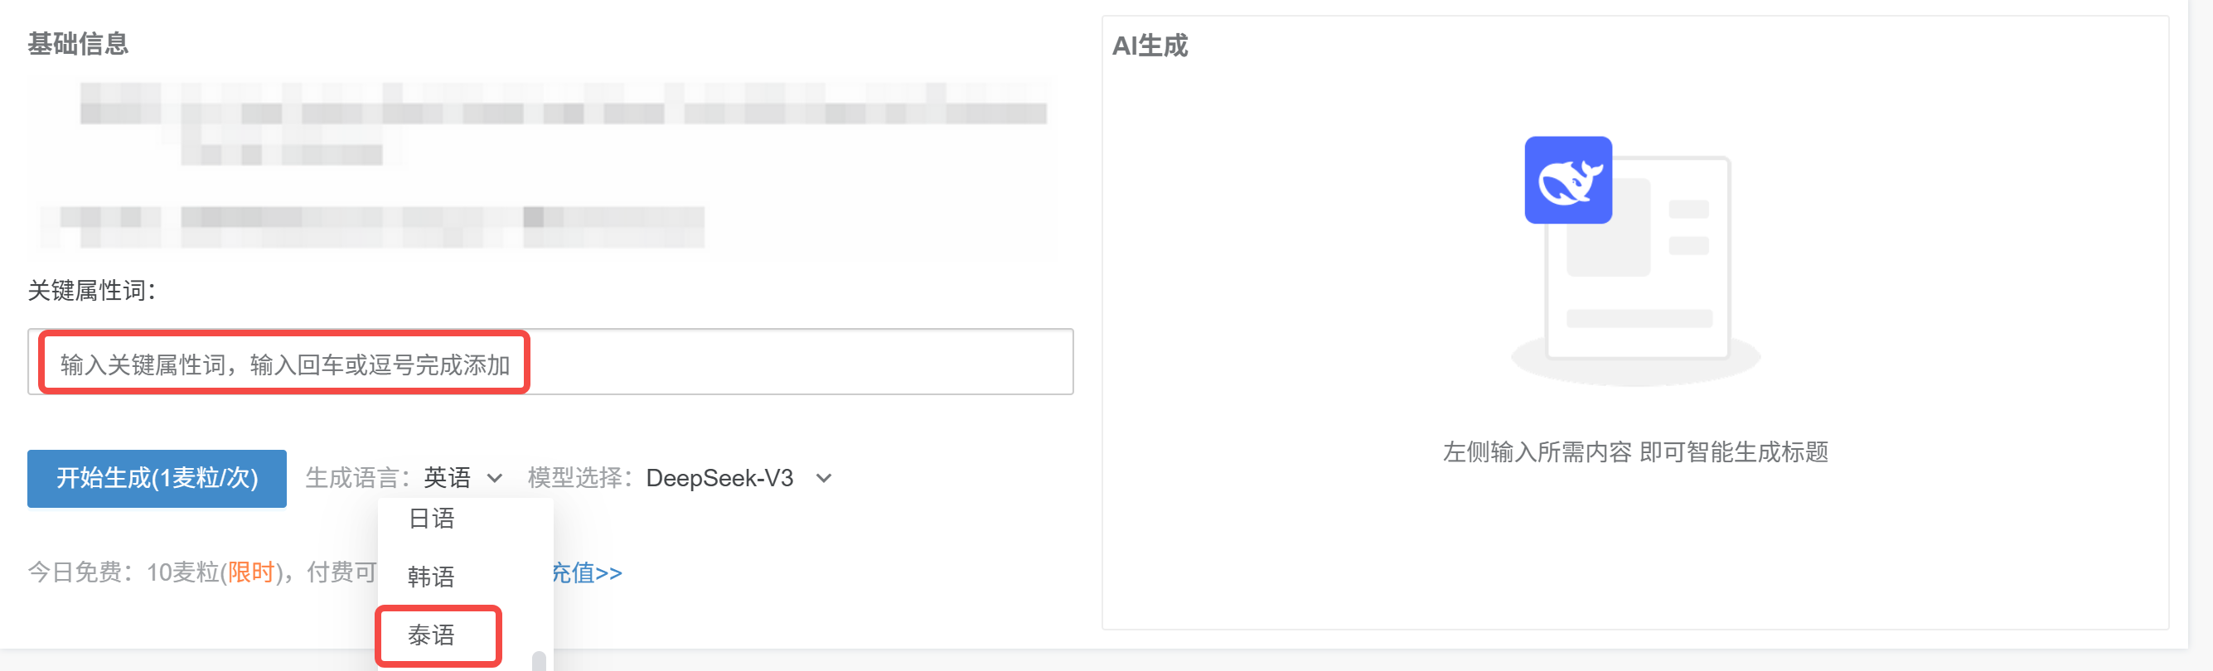2213x671 pixels.
Task: Click the 开始生成(1麦粒/次) button
Action: click(157, 479)
